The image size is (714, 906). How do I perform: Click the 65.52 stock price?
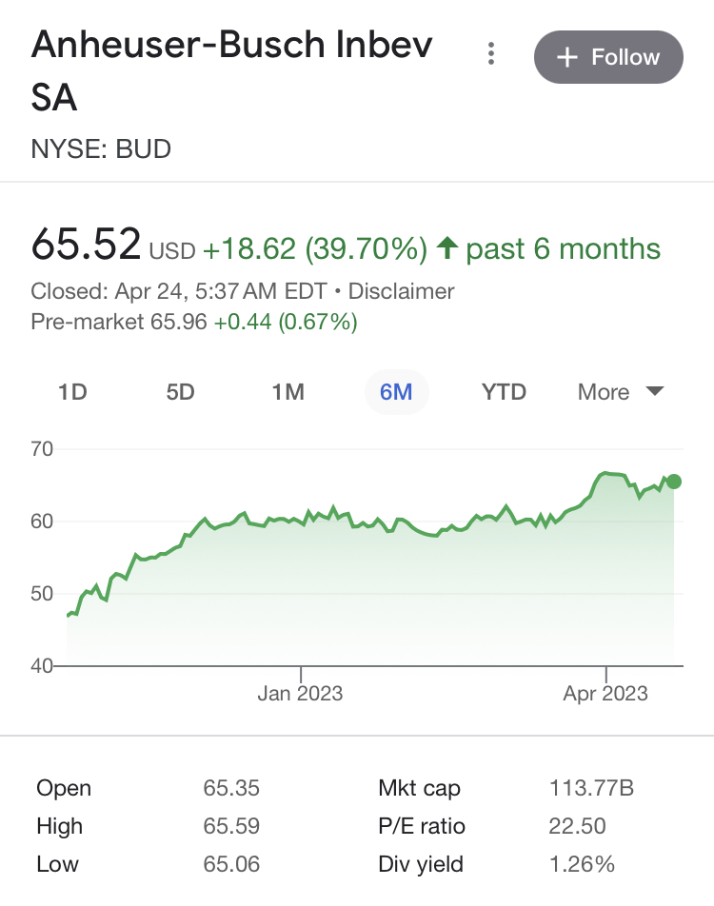point(87,246)
